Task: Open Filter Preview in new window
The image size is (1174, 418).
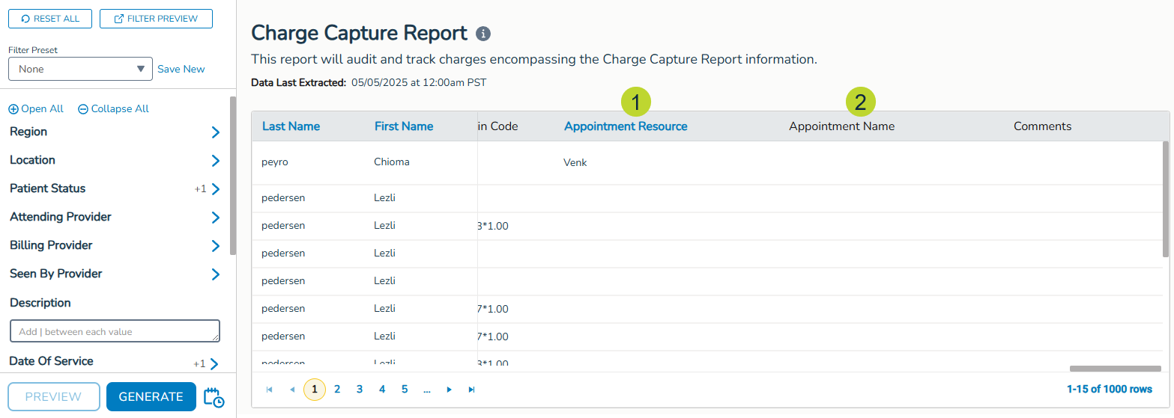Action: 156,19
